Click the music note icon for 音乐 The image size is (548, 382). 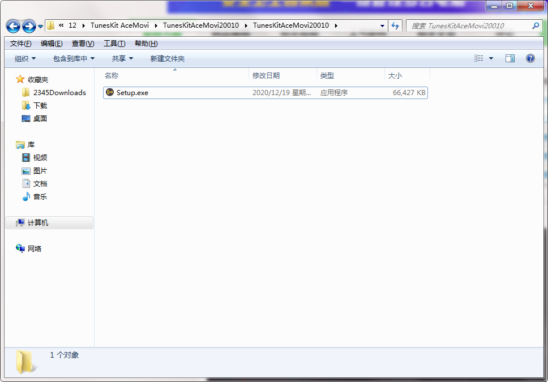click(x=26, y=196)
